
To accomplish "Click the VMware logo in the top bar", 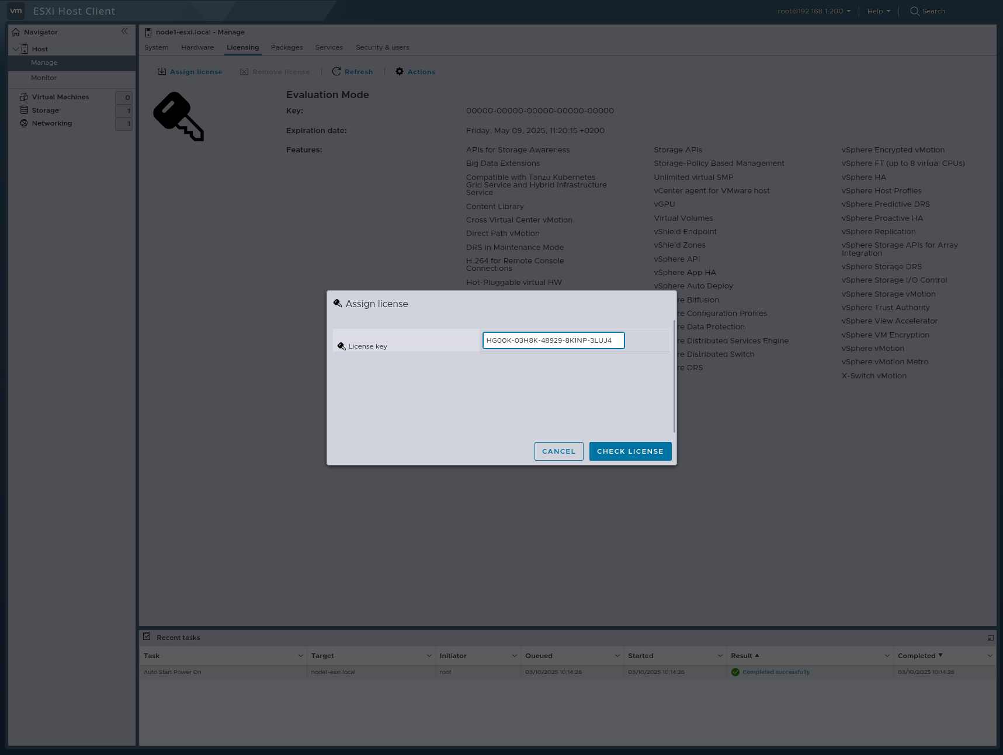I will (16, 11).
